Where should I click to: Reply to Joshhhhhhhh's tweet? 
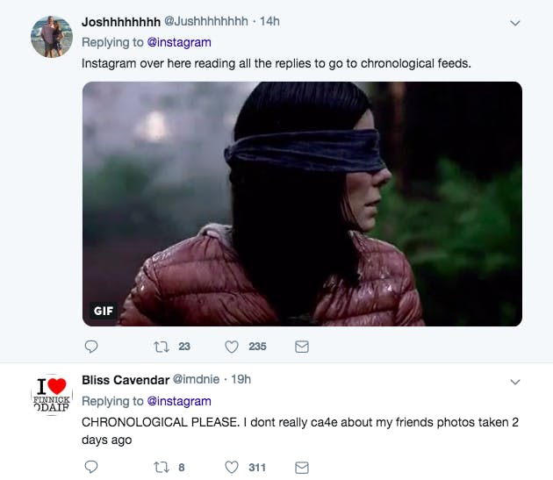point(91,347)
